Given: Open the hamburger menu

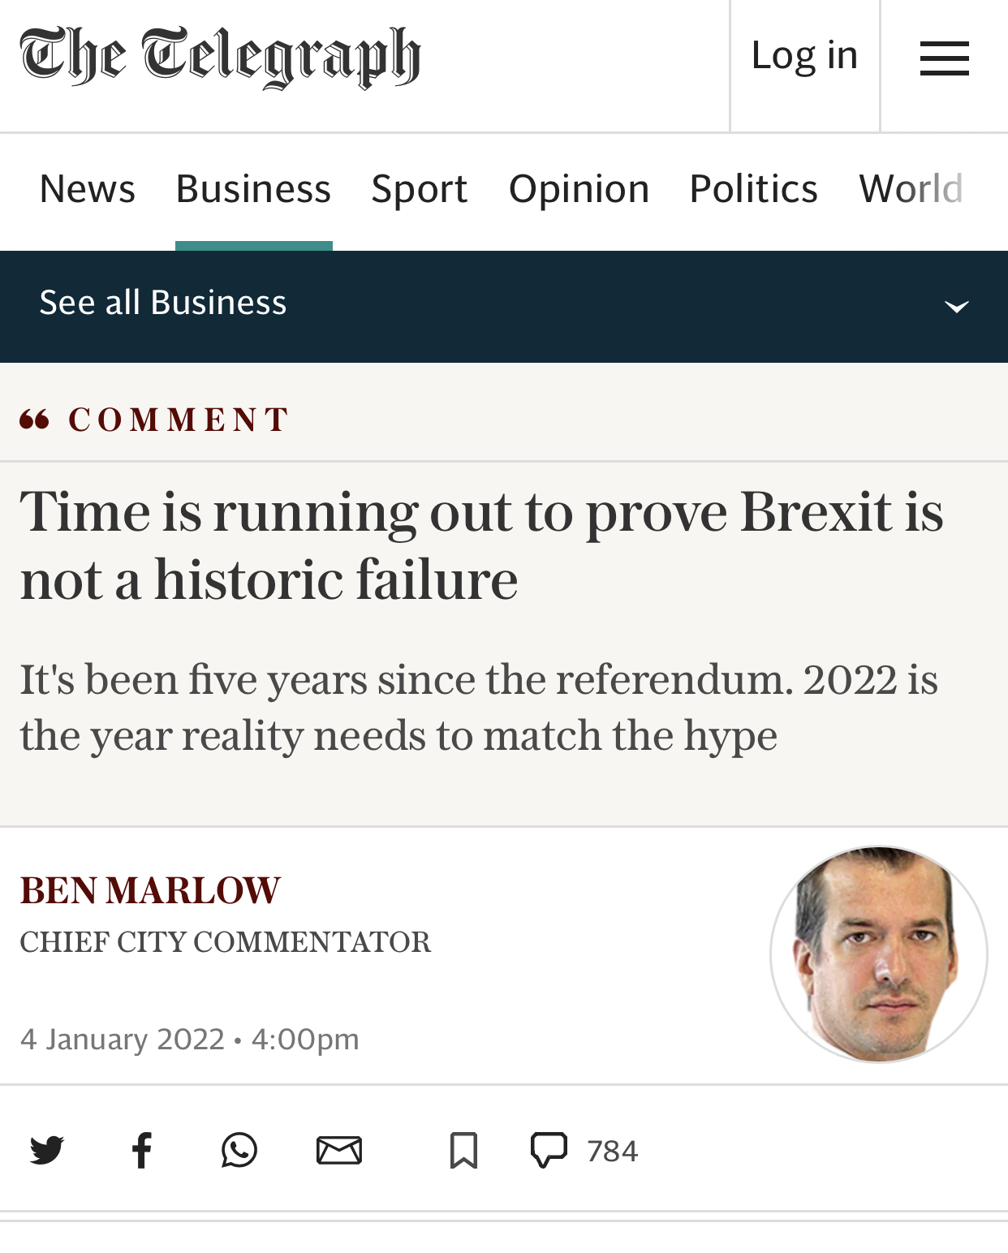Looking at the screenshot, I should (944, 58).
